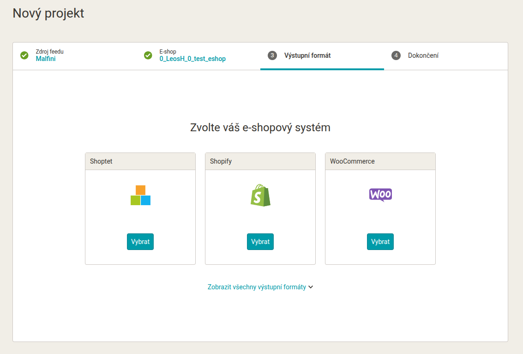Open the Výstupní formát step tab
523x354 pixels.
pos(322,56)
